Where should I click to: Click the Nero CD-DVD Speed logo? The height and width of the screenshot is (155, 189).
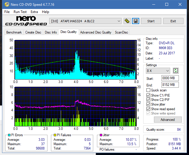(26, 21)
